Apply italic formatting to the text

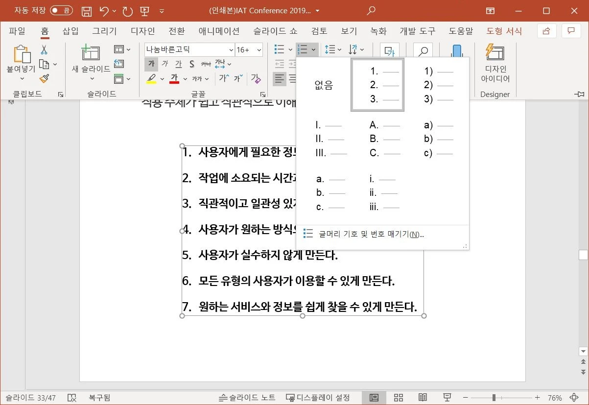[165, 64]
